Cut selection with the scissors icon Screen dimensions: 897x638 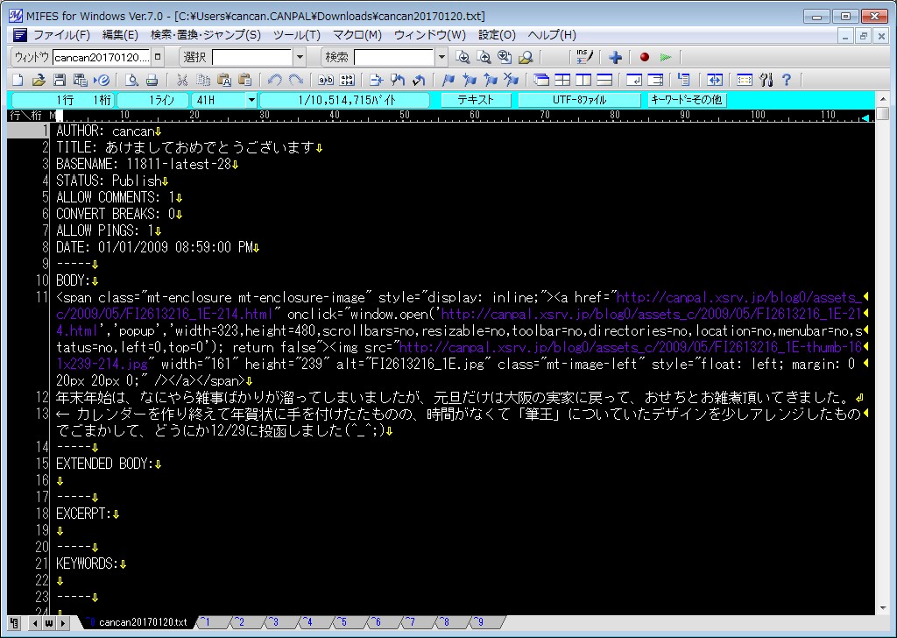coord(182,80)
